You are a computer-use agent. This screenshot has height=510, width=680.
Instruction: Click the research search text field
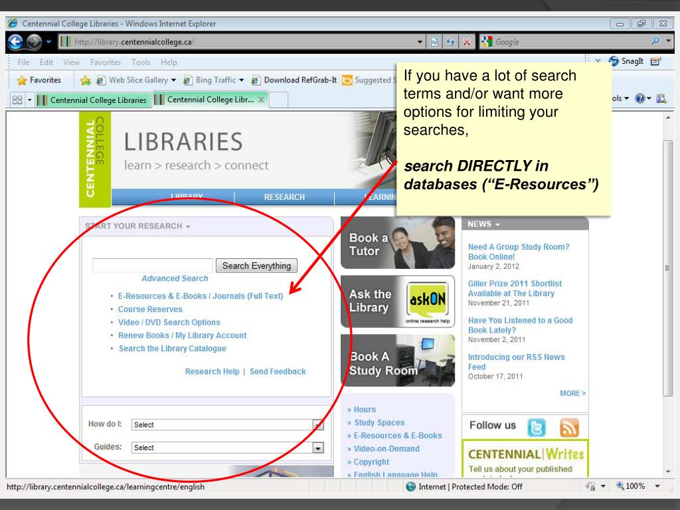coord(152,266)
